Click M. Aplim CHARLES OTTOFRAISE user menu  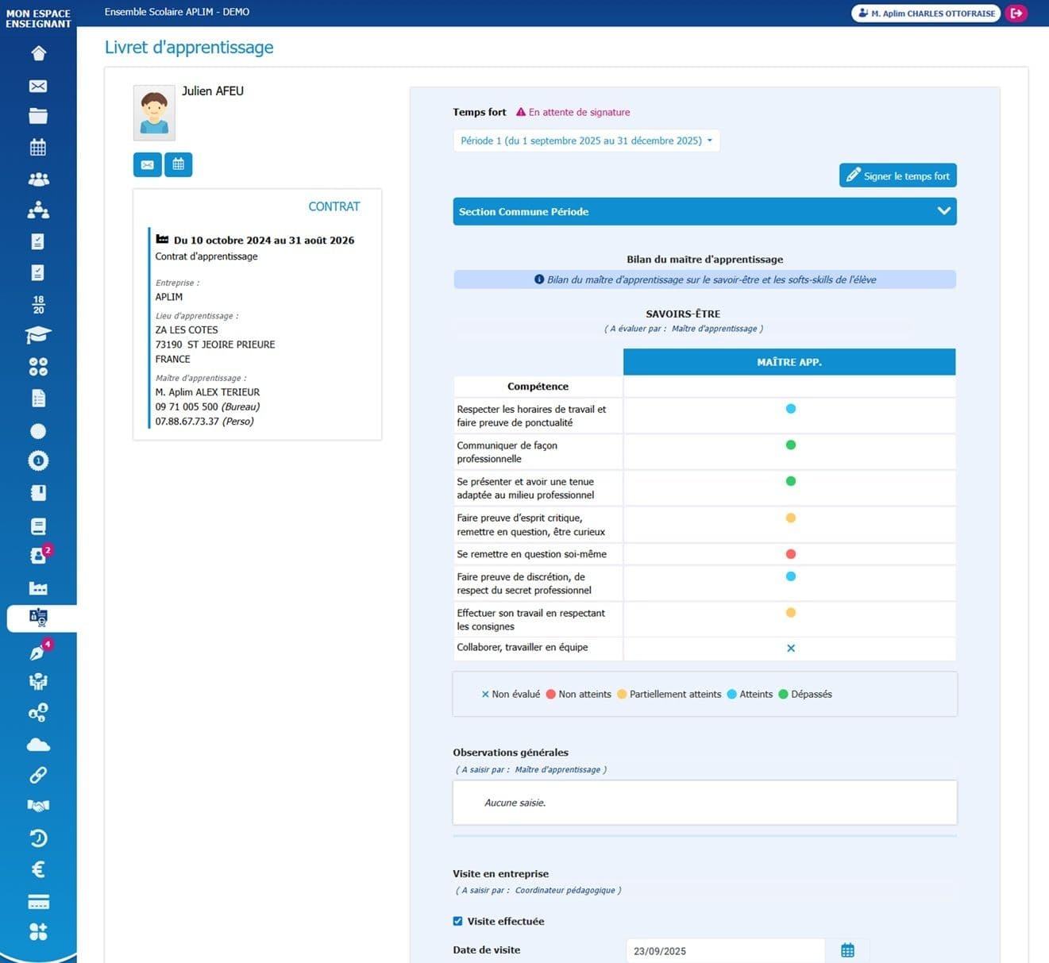pos(926,13)
